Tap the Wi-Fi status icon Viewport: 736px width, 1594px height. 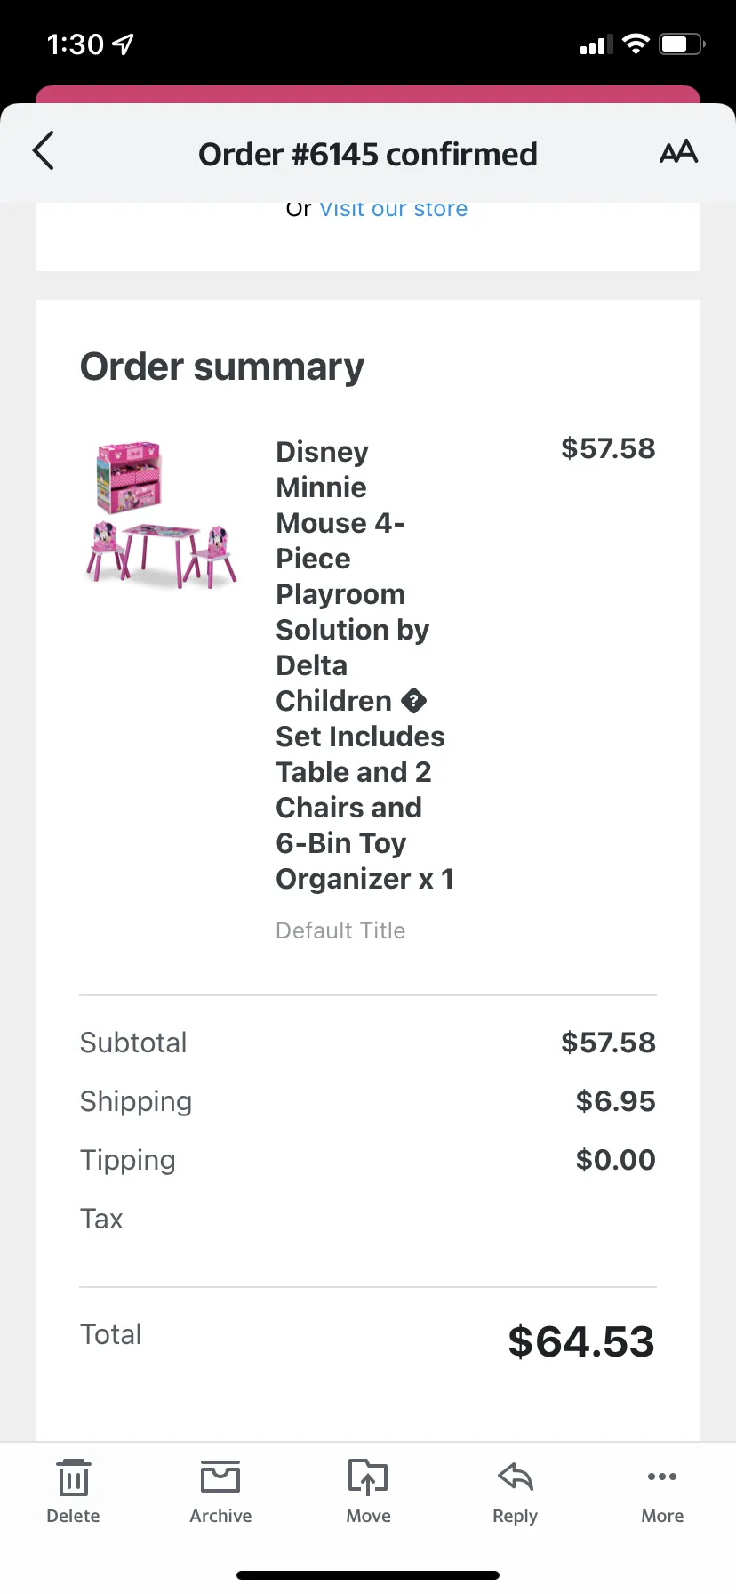tap(636, 44)
